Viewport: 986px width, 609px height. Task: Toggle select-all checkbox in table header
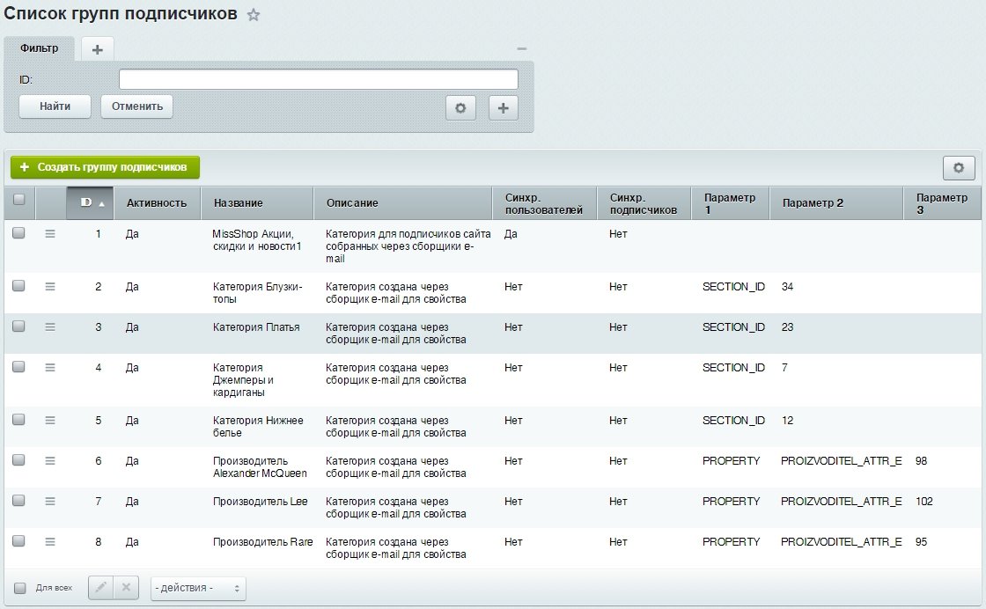18,199
